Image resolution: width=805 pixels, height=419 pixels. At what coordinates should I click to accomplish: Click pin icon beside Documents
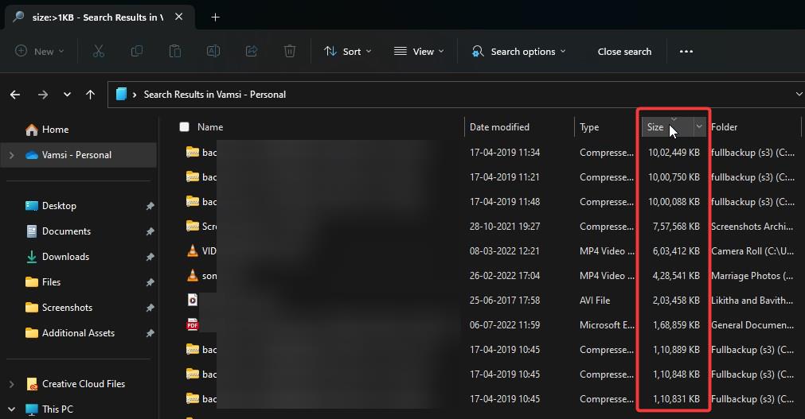click(x=150, y=231)
